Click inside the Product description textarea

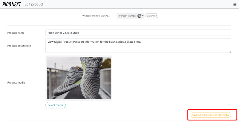pos(138,46)
